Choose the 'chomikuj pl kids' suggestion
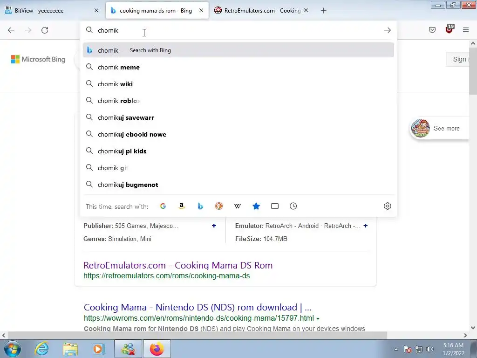This screenshot has width=477, height=358. click(238, 151)
